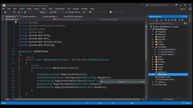The width and height of the screenshot is (193, 108).
Task: Click the lightbulb quick actions icon
Action: [16, 22]
